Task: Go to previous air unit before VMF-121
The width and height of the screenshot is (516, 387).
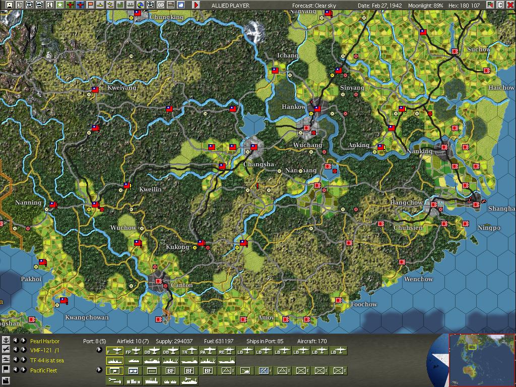Action: 16,350
